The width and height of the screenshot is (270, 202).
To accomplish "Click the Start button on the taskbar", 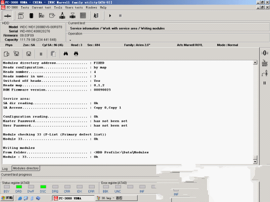I will [7, 198].
